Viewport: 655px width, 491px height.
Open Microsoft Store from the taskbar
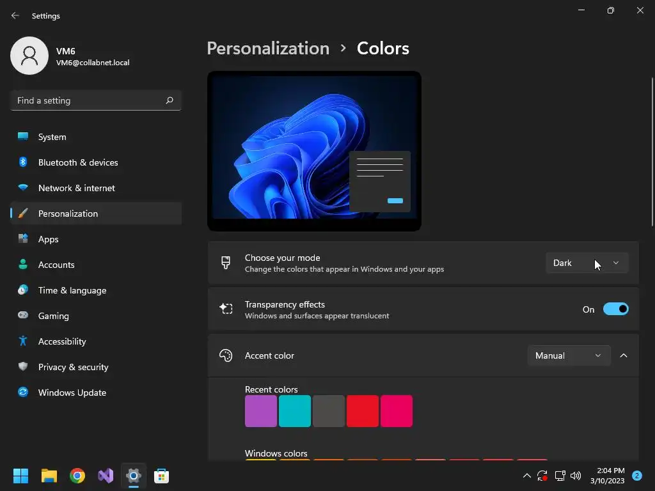coord(162,476)
